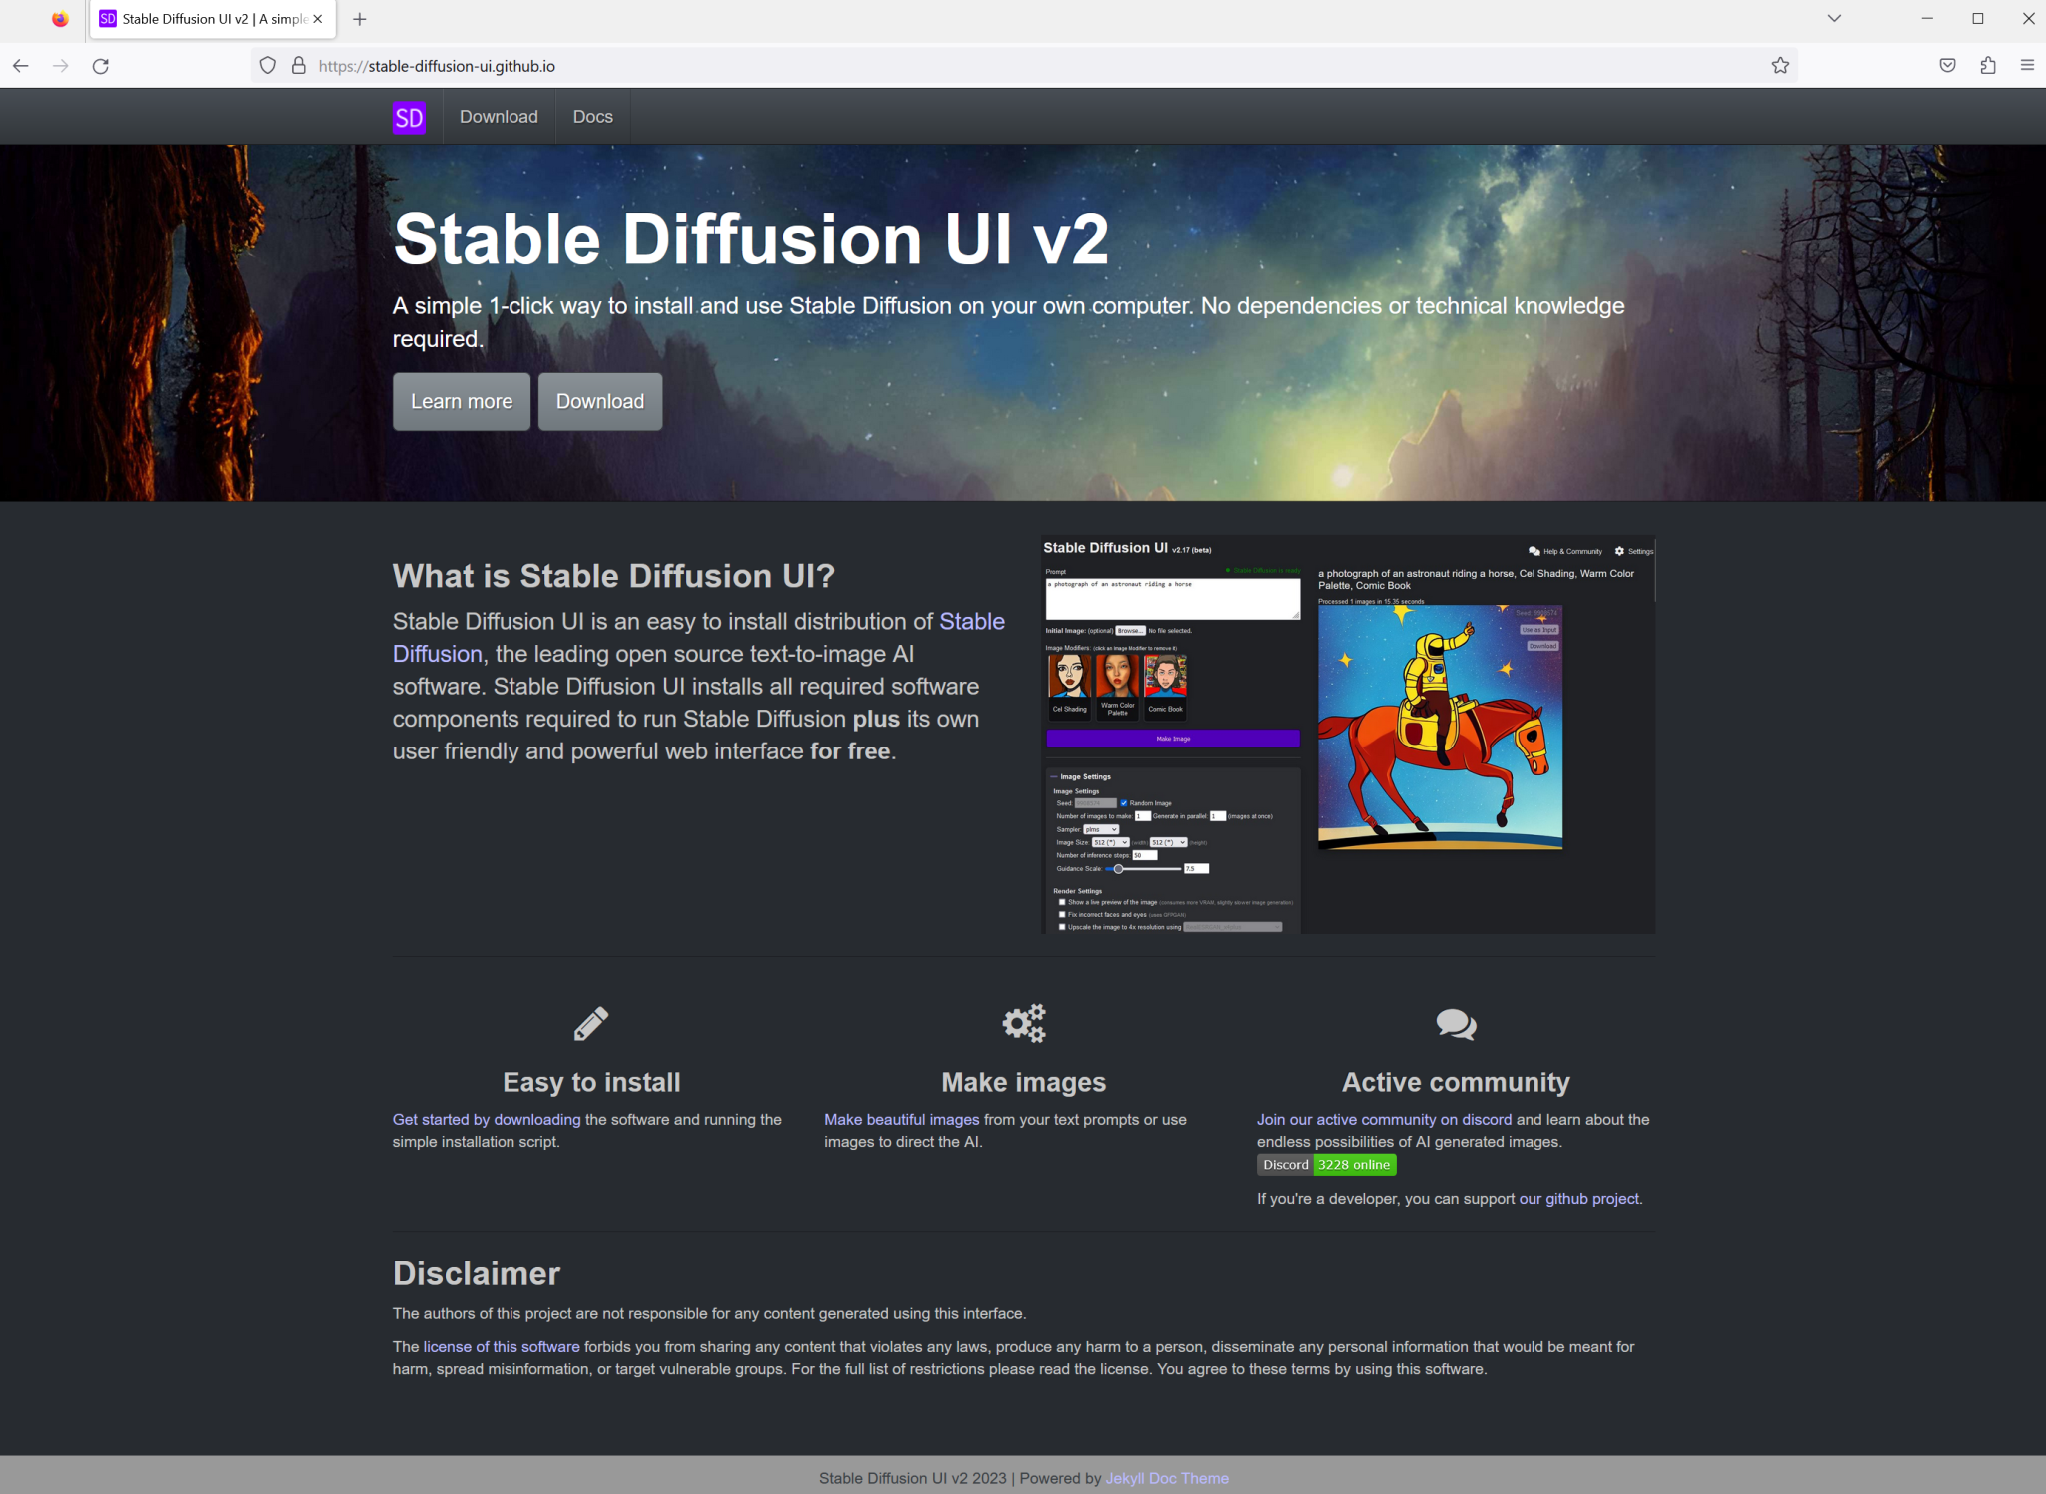
Task: Open the Download navbar item
Action: [x=499, y=117]
